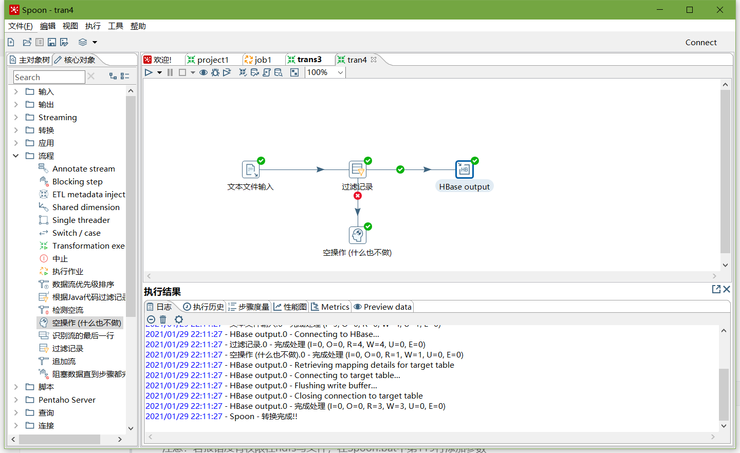Start debugging with the bug icon

[215, 72]
